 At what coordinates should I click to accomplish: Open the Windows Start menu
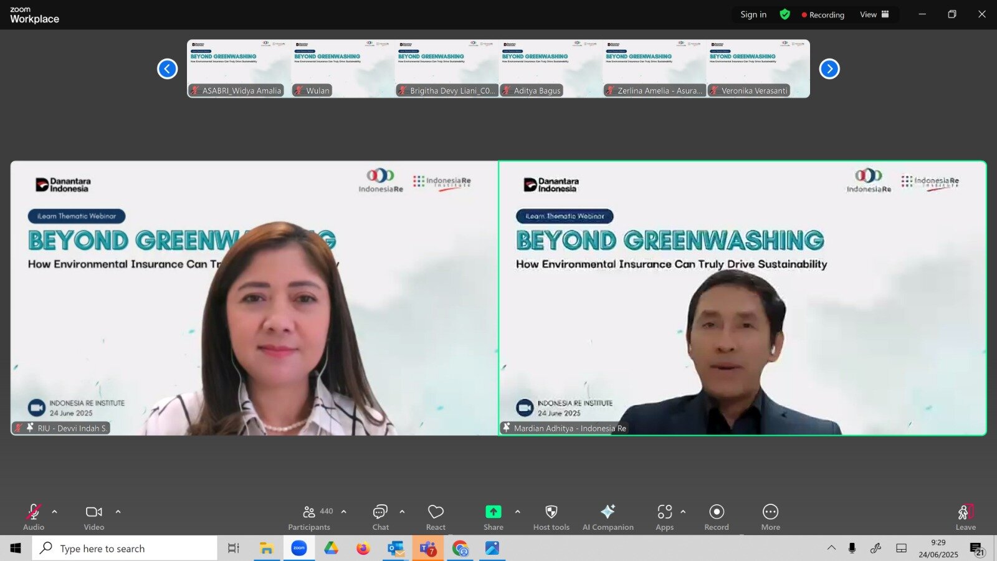pos(16,549)
